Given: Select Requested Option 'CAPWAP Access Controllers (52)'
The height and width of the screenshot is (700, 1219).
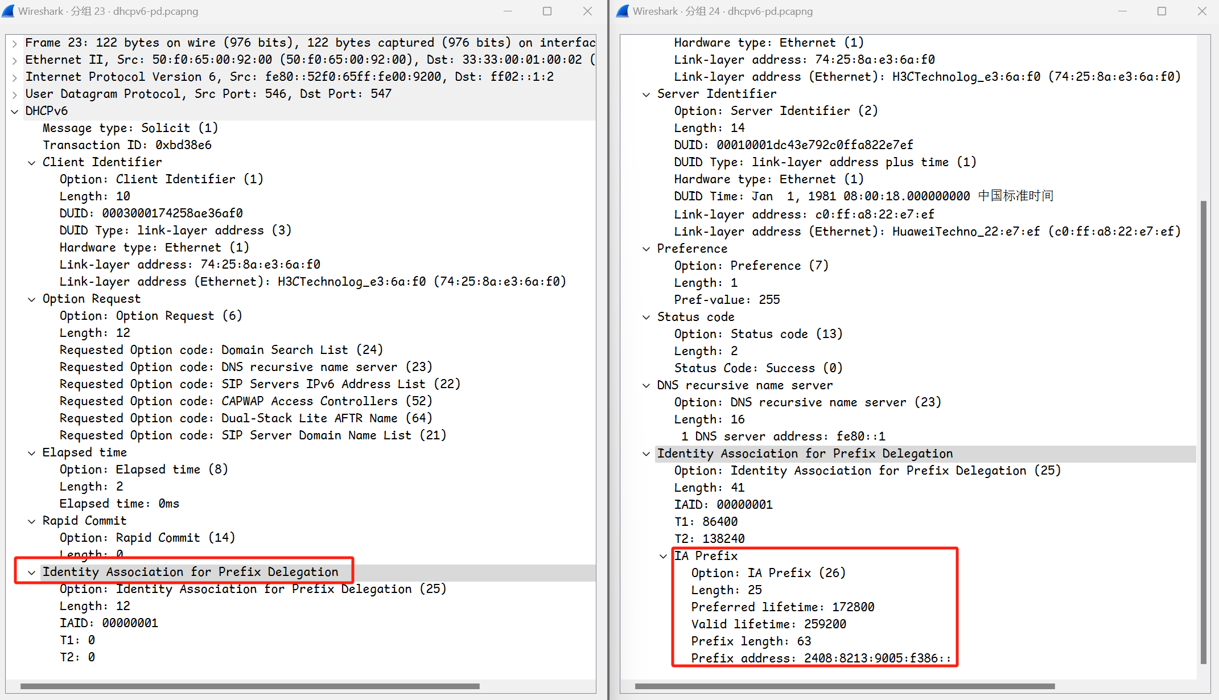Looking at the screenshot, I should 246,401.
